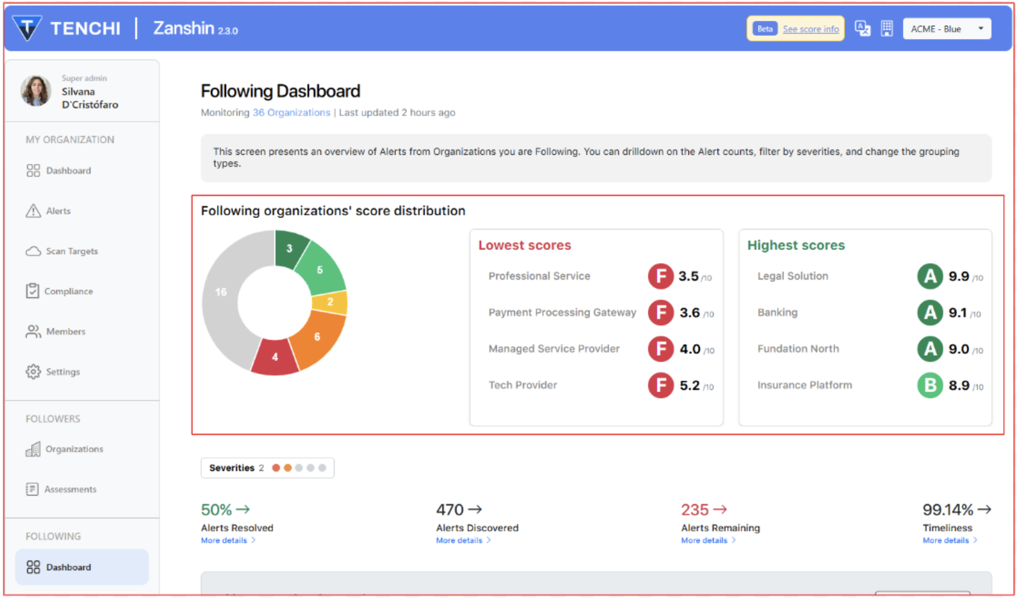
Task: Click light green donut segment labeled 5
Action: coord(320,270)
